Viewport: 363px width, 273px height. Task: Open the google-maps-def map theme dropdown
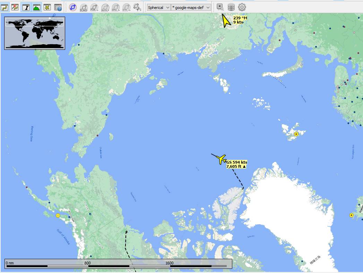coord(191,7)
